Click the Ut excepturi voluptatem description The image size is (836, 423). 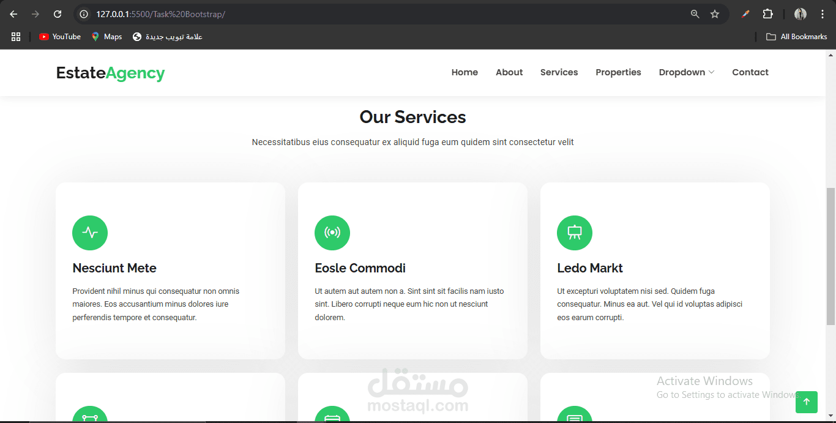click(x=649, y=304)
